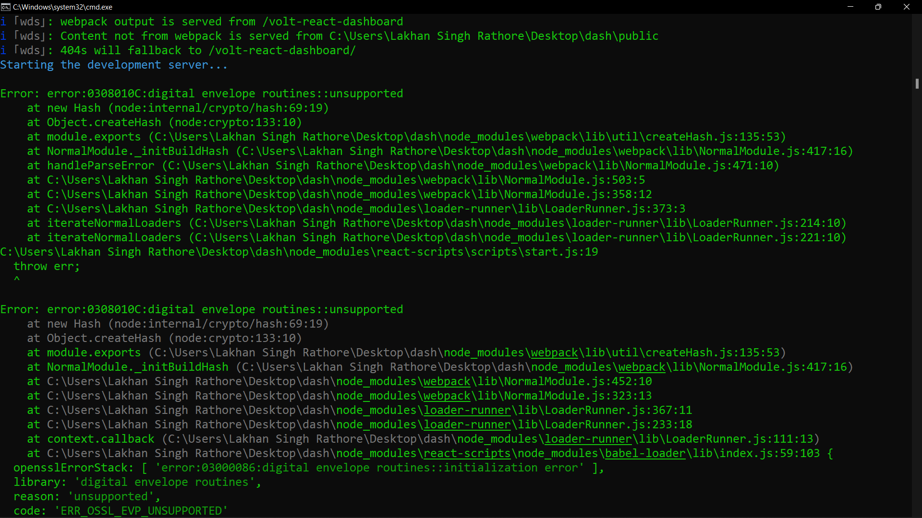
Task: Open underlined webpack link on NormalModule.js:417:16 line
Action: (642, 367)
